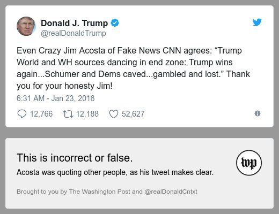
Task: View the 12,766 replies count
Action: [x=41, y=114]
